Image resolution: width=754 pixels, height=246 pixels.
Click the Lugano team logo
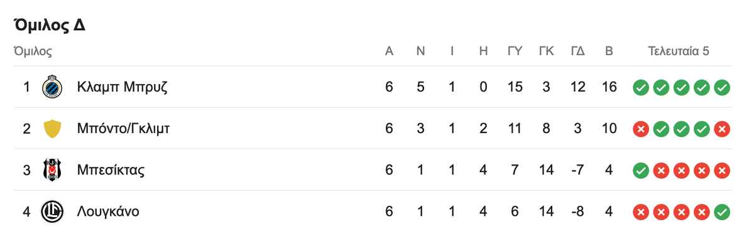(52, 211)
